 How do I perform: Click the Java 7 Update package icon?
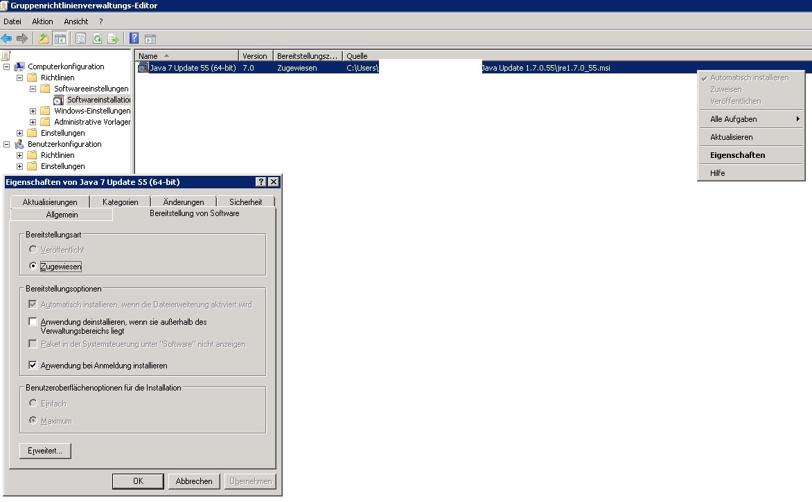tap(143, 68)
